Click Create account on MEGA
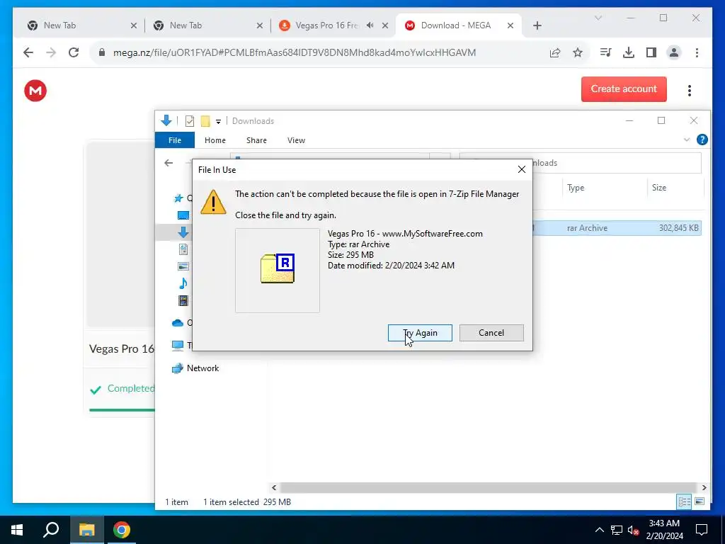This screenshot has width=725, height=544. coord(624,89)
